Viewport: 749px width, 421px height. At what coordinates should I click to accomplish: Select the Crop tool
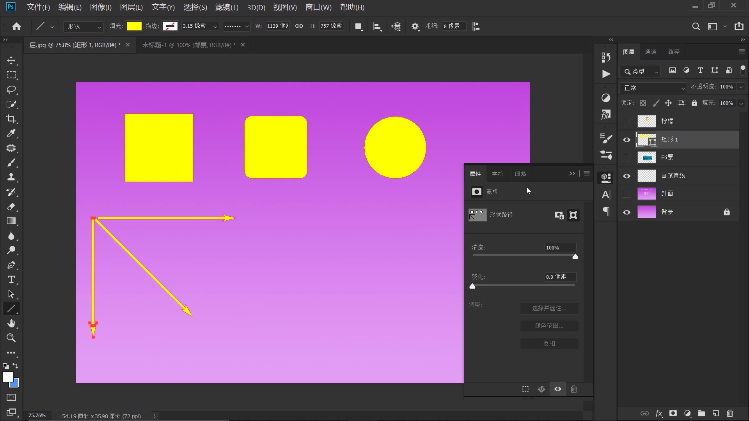(x=11, y=119)
